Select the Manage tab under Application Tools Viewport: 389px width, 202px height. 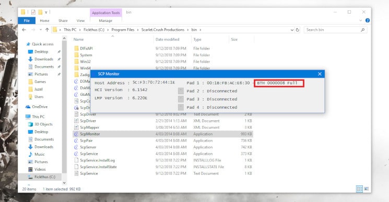point(105,21)
